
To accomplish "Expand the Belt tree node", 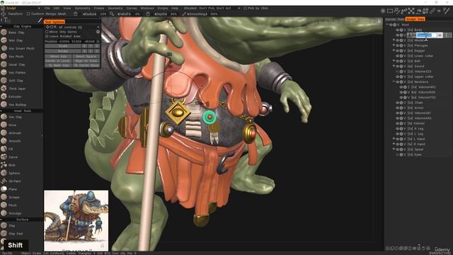I will pyautogui.click(x=394, y=61).
